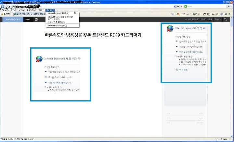Viewport: 234px width, 142px height.
Task: Click the 즐겨찾기 star favorites button
Action: 6,14
